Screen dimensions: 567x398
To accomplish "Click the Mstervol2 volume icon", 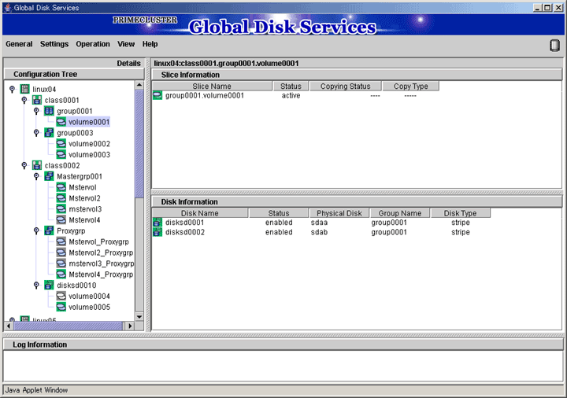I will [x=61, y=198].
